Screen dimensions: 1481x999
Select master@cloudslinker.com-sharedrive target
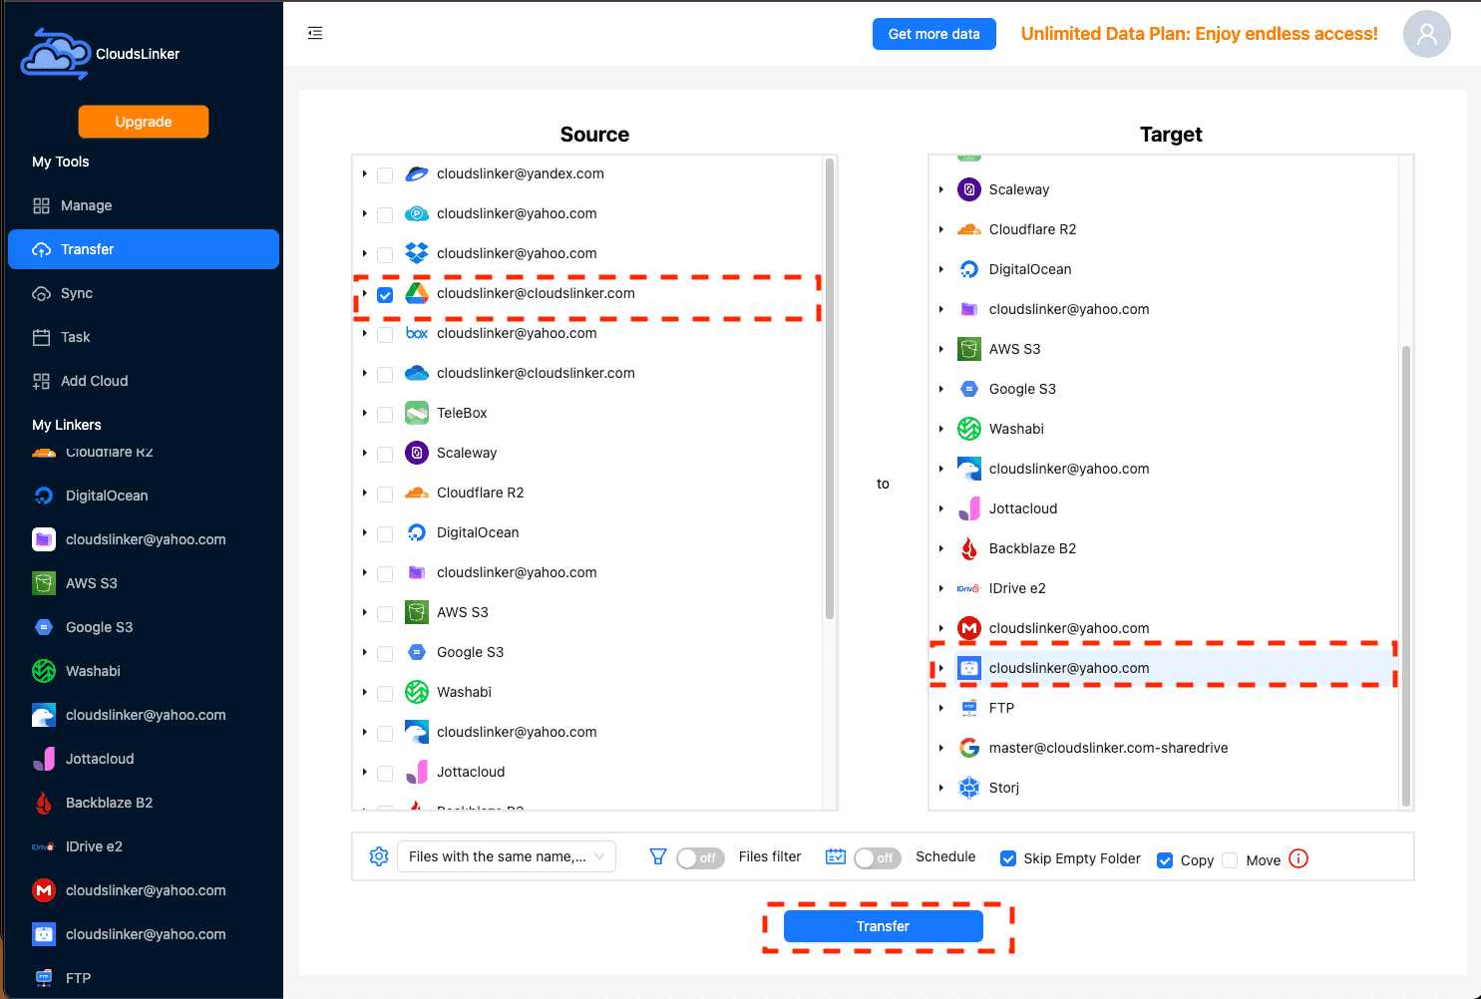(x=1108, y=748)
